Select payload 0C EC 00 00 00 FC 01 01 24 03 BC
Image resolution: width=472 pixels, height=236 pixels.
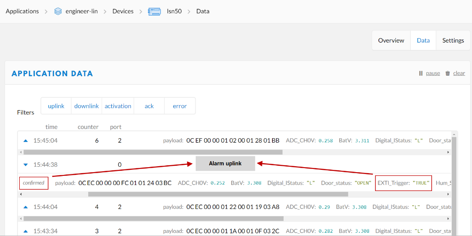(125, 183)
